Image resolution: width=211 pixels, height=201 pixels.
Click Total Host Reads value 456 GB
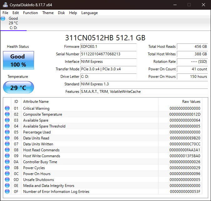(193, 47)
